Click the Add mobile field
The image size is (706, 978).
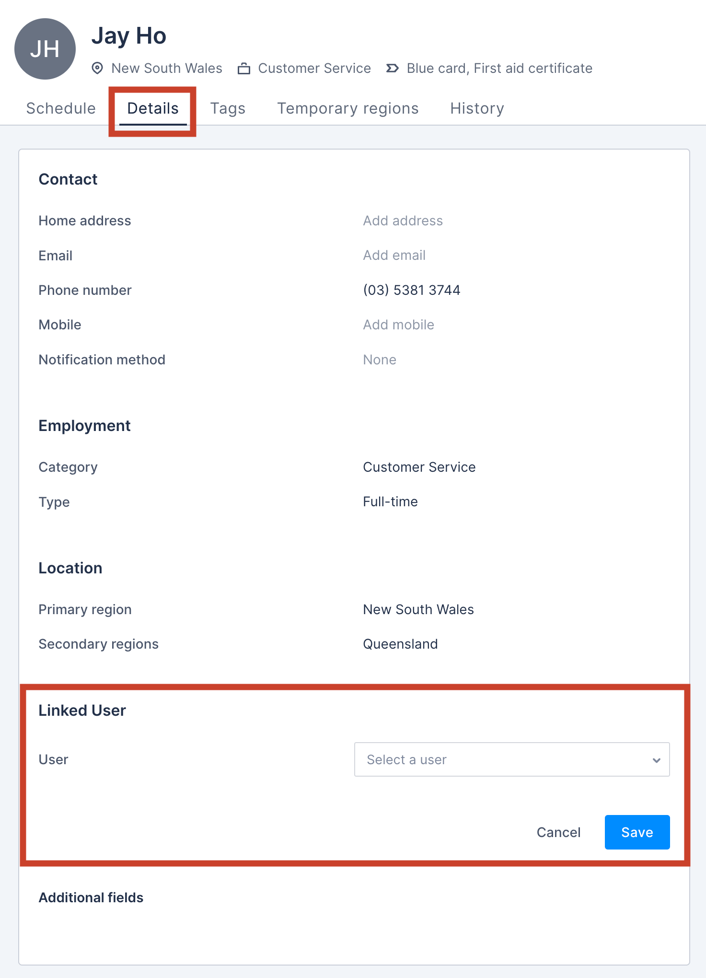tap(398, 324)
